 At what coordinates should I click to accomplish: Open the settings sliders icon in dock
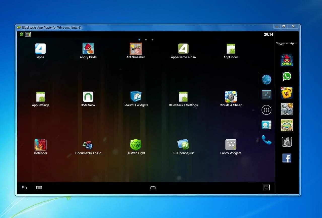click(266, 95)
